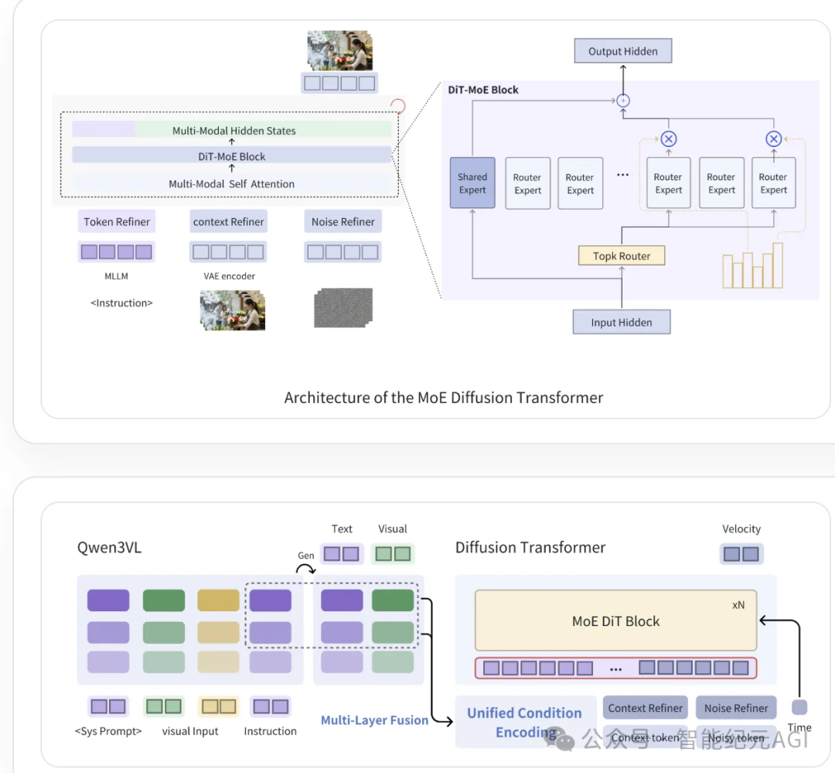Click the plus sum node below Output Hidden
Viewport: 835px width, 773px height.
[x=623, y=101]
